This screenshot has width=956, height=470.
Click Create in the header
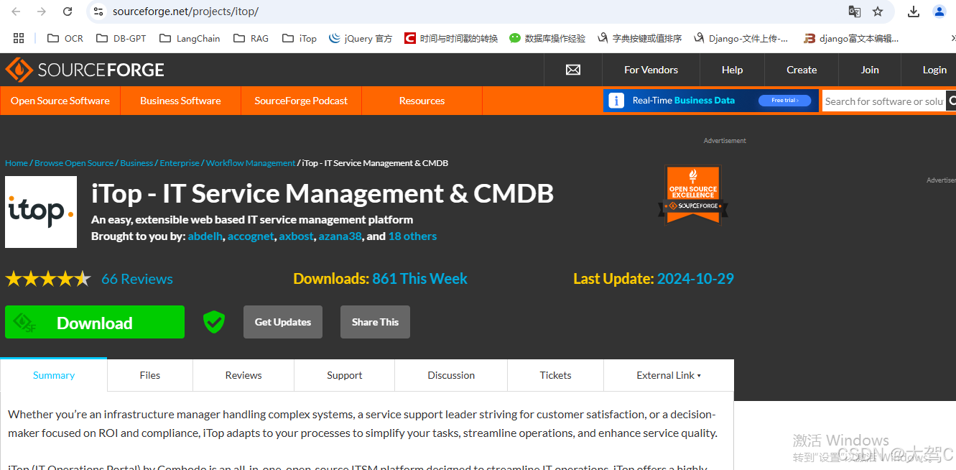tap(802, 70)
